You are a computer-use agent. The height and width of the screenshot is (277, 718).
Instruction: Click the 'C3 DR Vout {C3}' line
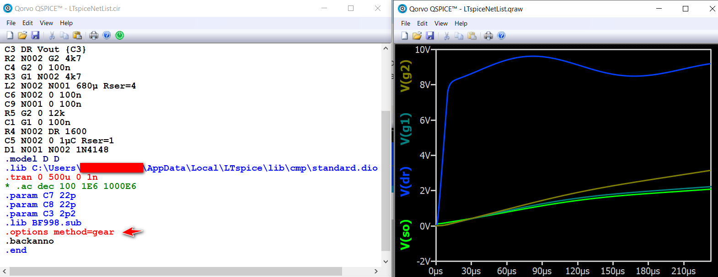click(x=45, y=49)
